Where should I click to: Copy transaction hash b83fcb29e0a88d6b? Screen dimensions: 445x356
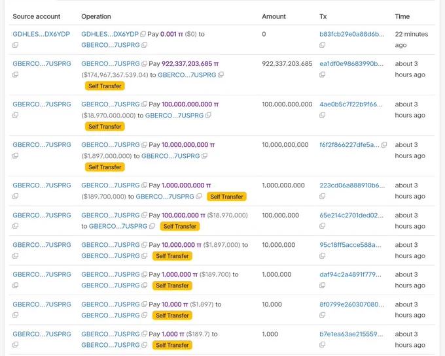coord(322,45)
